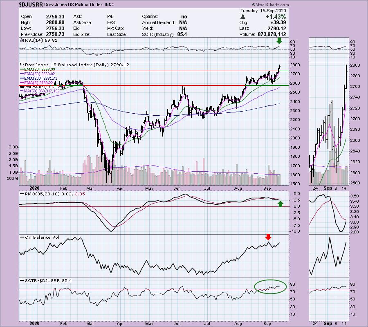Click the 'Annual Dividend:' label
Viewport: 368px width, 327px height.
pyautogui.click(x=158, y=22)
